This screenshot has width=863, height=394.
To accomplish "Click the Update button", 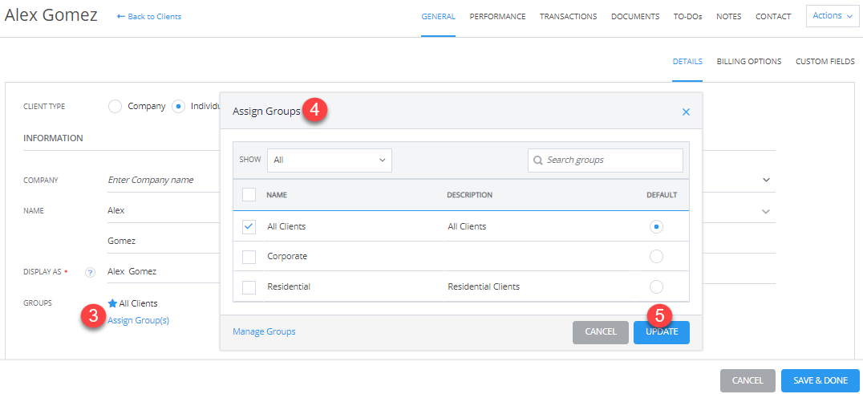I will (662, 332).
